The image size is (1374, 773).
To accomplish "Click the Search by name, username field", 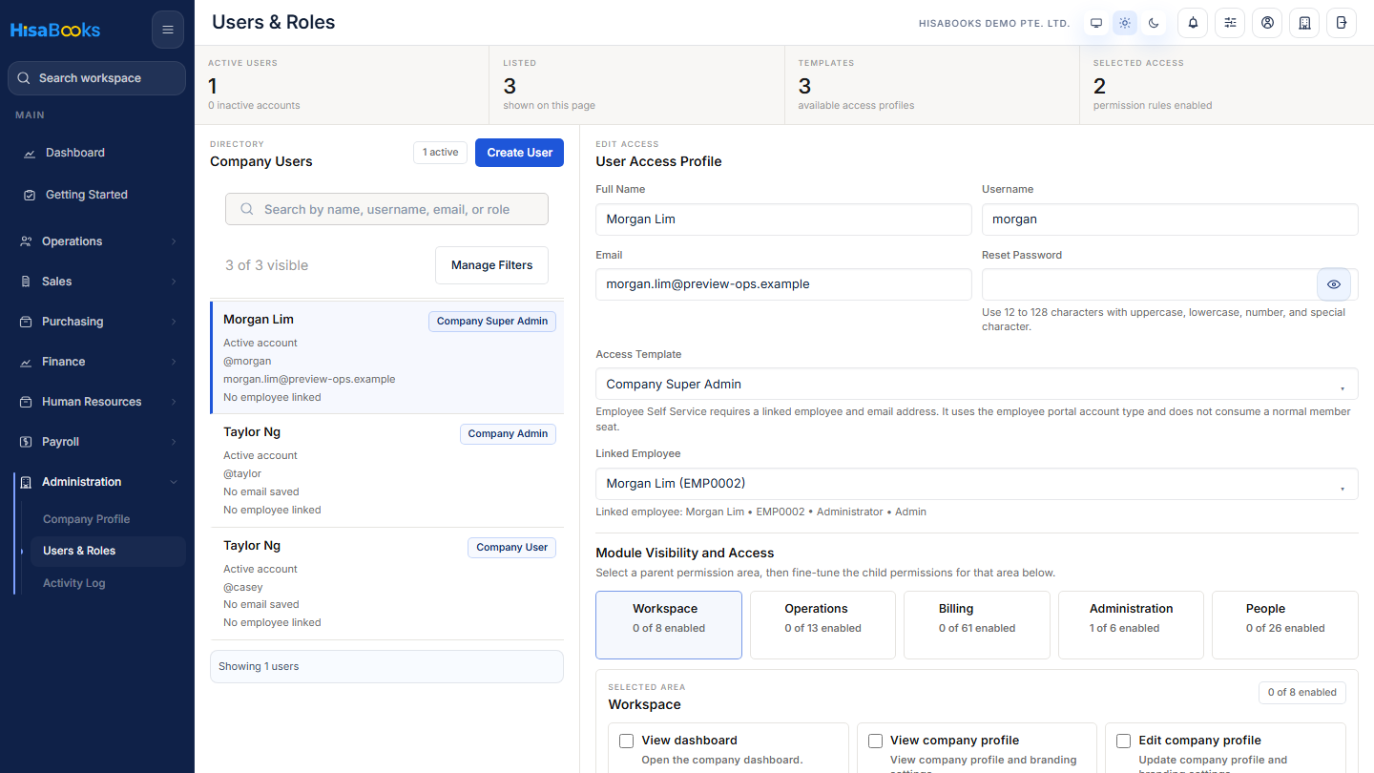I will (x=386, y=209).
